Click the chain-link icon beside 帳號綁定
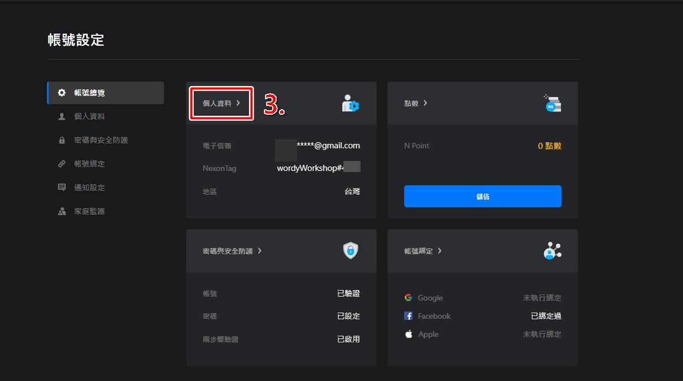This screenshot has height=381, width=683. click(62, 163)
